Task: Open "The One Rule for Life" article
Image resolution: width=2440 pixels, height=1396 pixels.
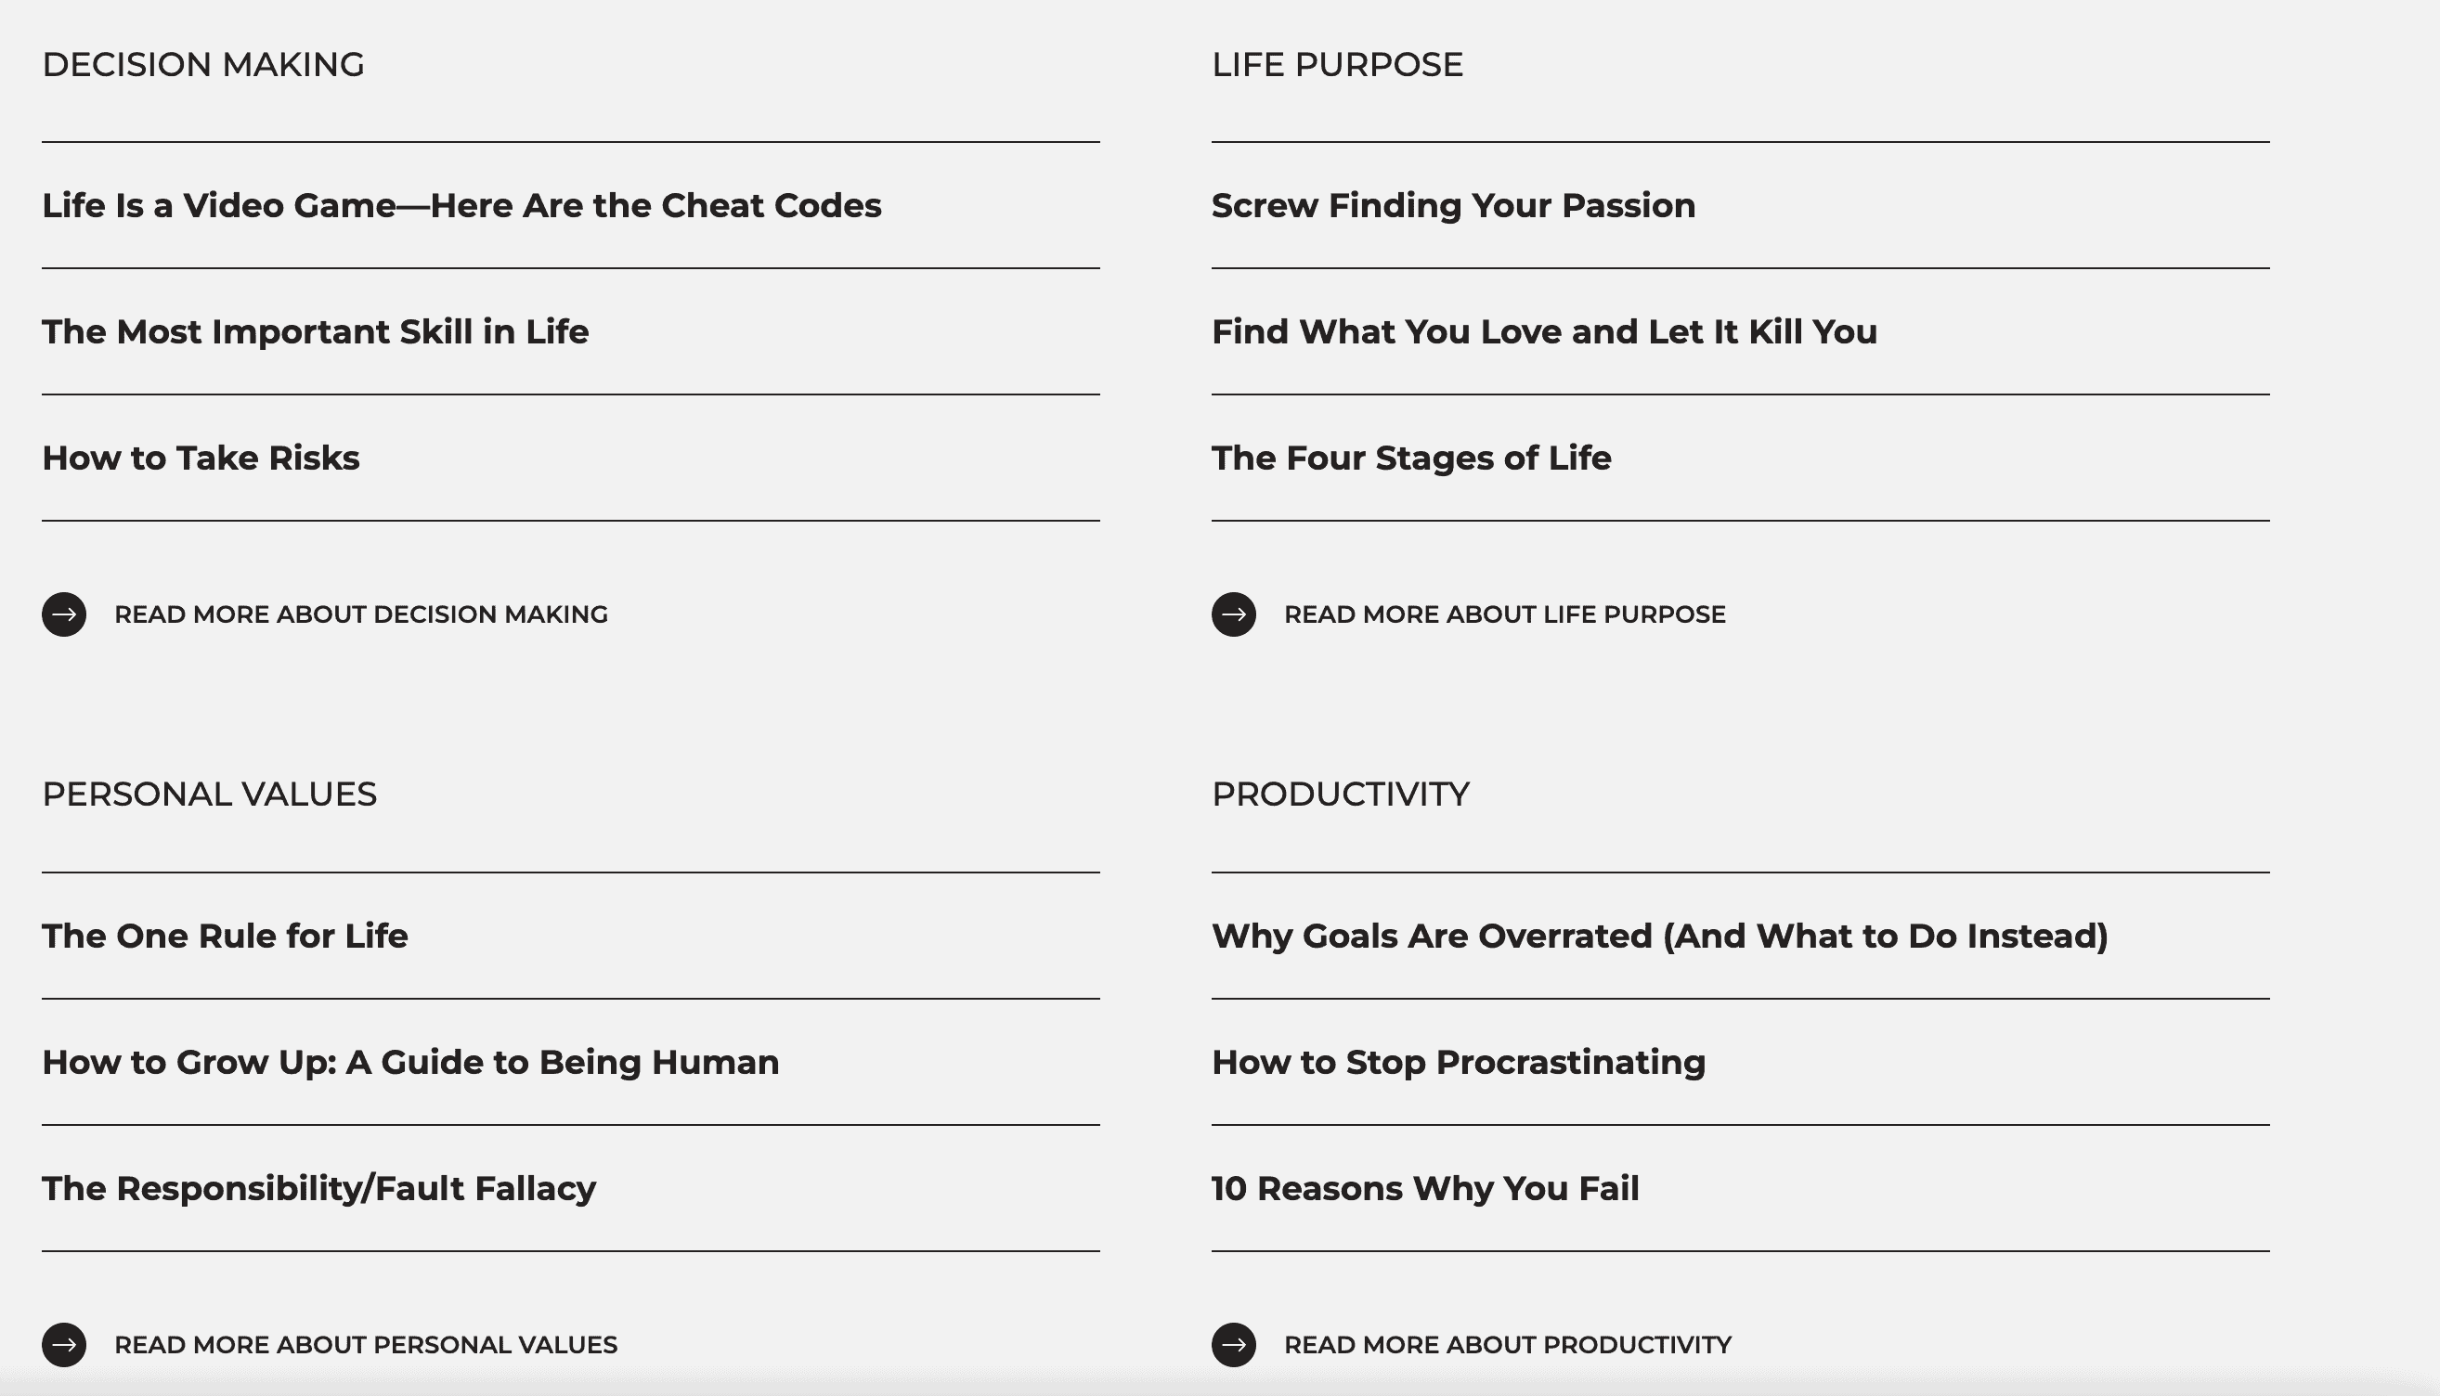Action: [x=226, y=936]
